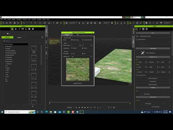Click the list icon in Modify panel
This screenshot has width=173, height=130.
click(x=137, y=29)
